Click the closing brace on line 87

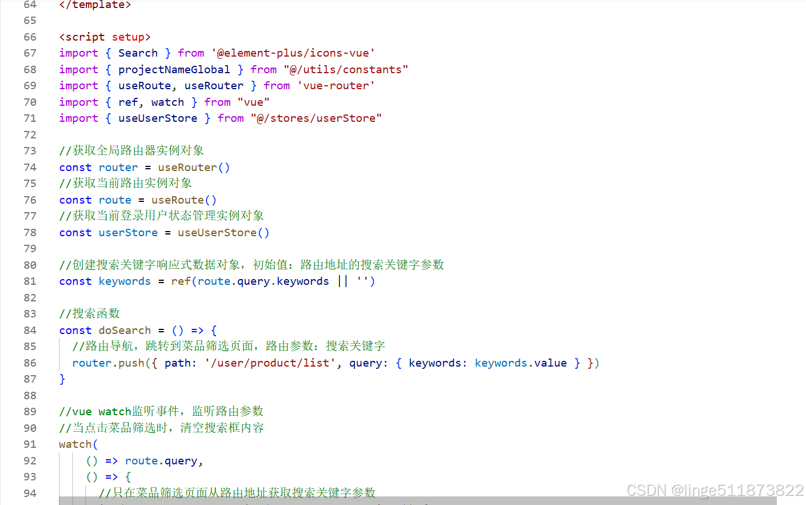[x=62, y=379]
